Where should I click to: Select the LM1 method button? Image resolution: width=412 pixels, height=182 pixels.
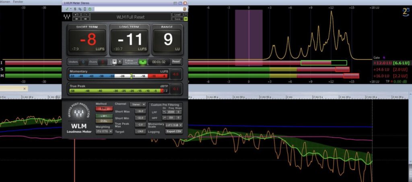tap(104, 116)
